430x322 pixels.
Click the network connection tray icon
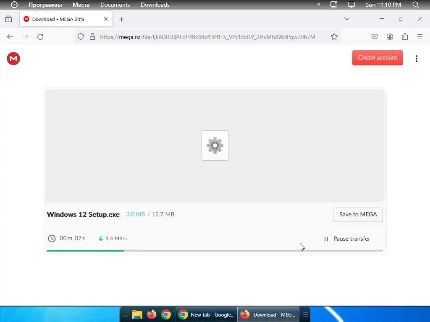tap(334, 5)
